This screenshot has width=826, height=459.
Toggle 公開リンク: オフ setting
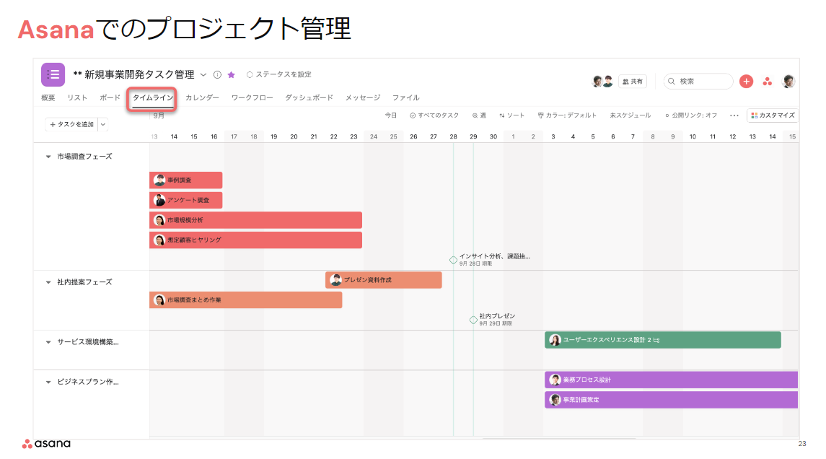690,115
